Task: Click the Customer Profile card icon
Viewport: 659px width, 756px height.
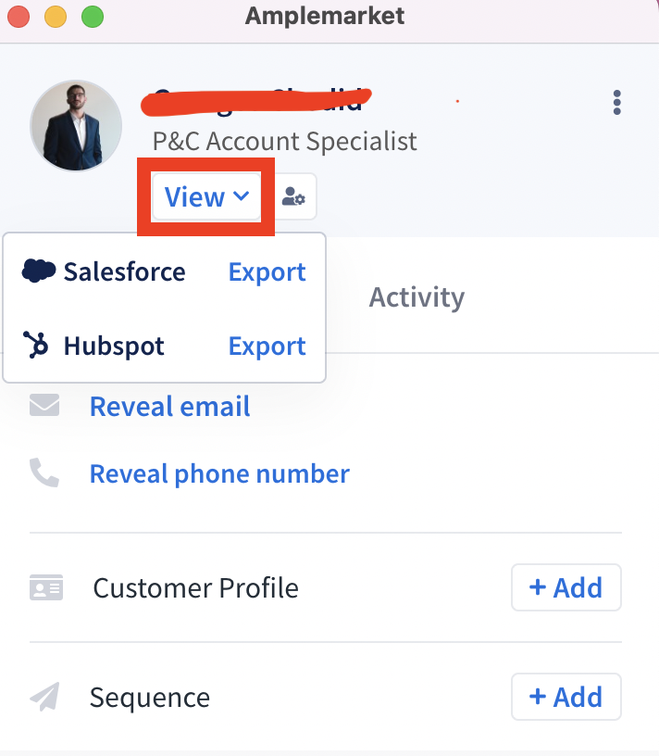Action: click(x=46, y=587)
